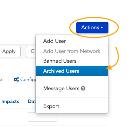Click the cut-off link left of the separator
The image size is (127, 126).
tap(1, 80)
